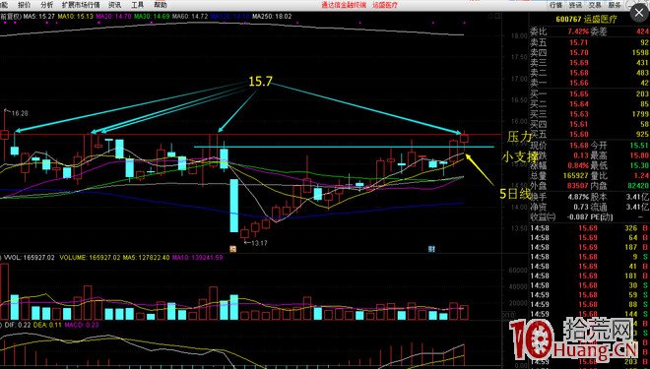Click the volume MA10: 139241.59 label
The image size is (650, 369).
197,258
